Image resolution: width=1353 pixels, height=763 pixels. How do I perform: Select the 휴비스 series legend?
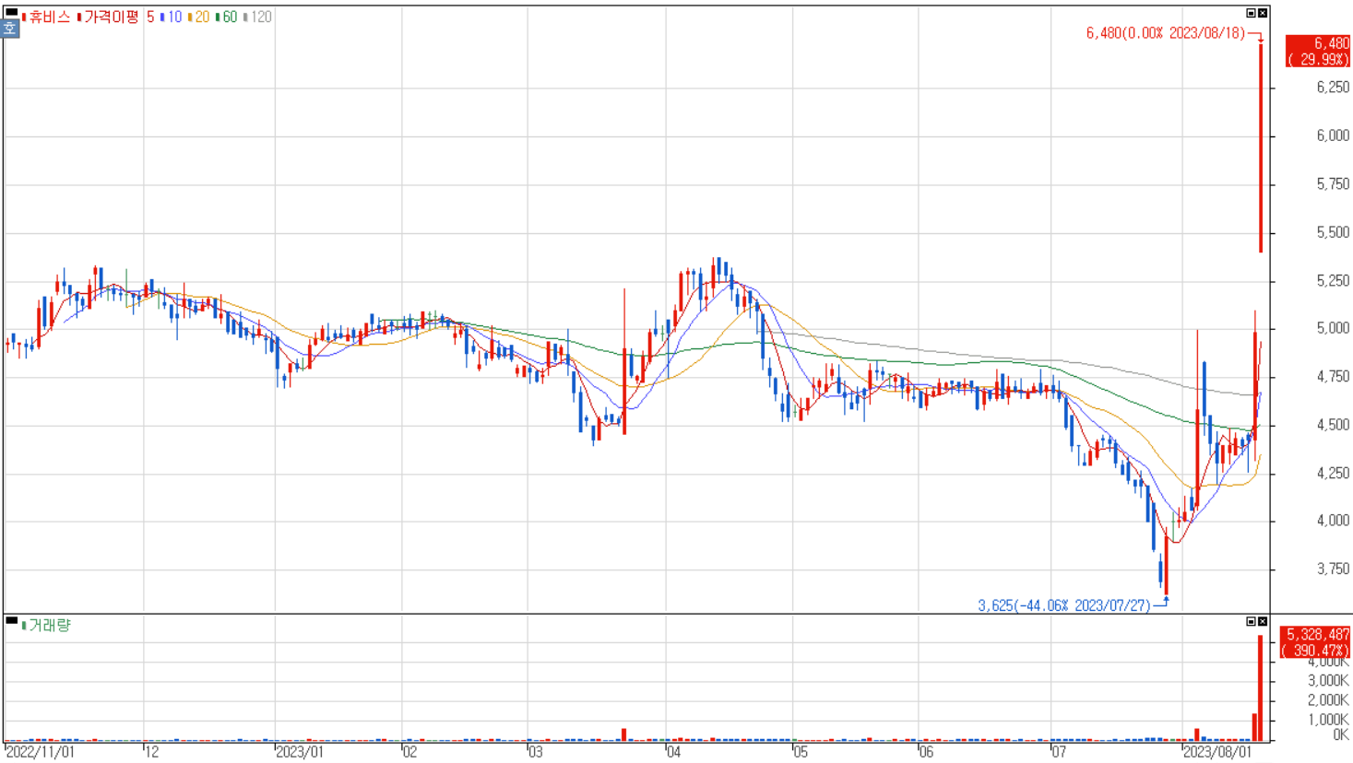[x=46, y=17]
